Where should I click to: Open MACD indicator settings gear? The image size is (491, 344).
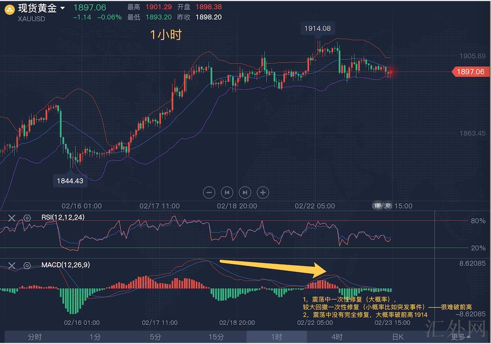click(x=27, y=265)
